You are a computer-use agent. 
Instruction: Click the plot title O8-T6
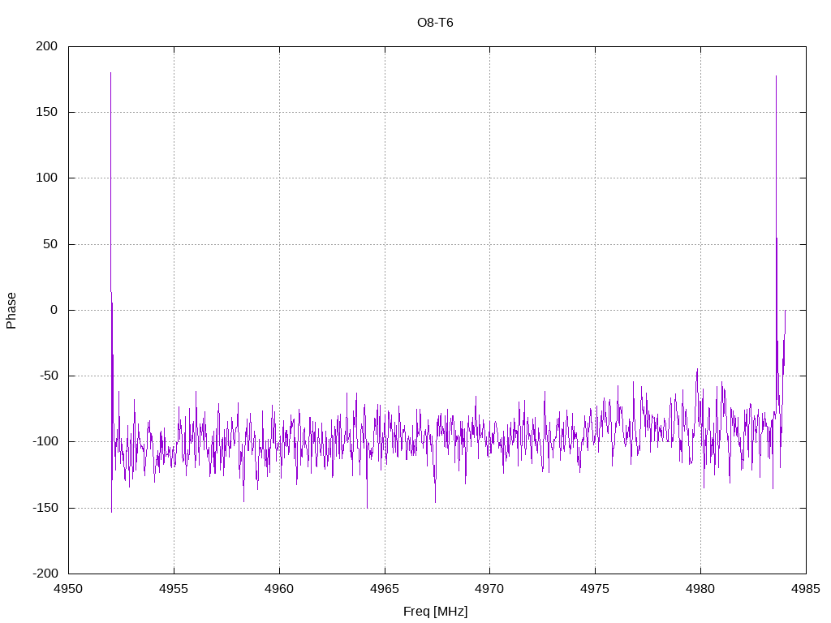pos(435,23)
